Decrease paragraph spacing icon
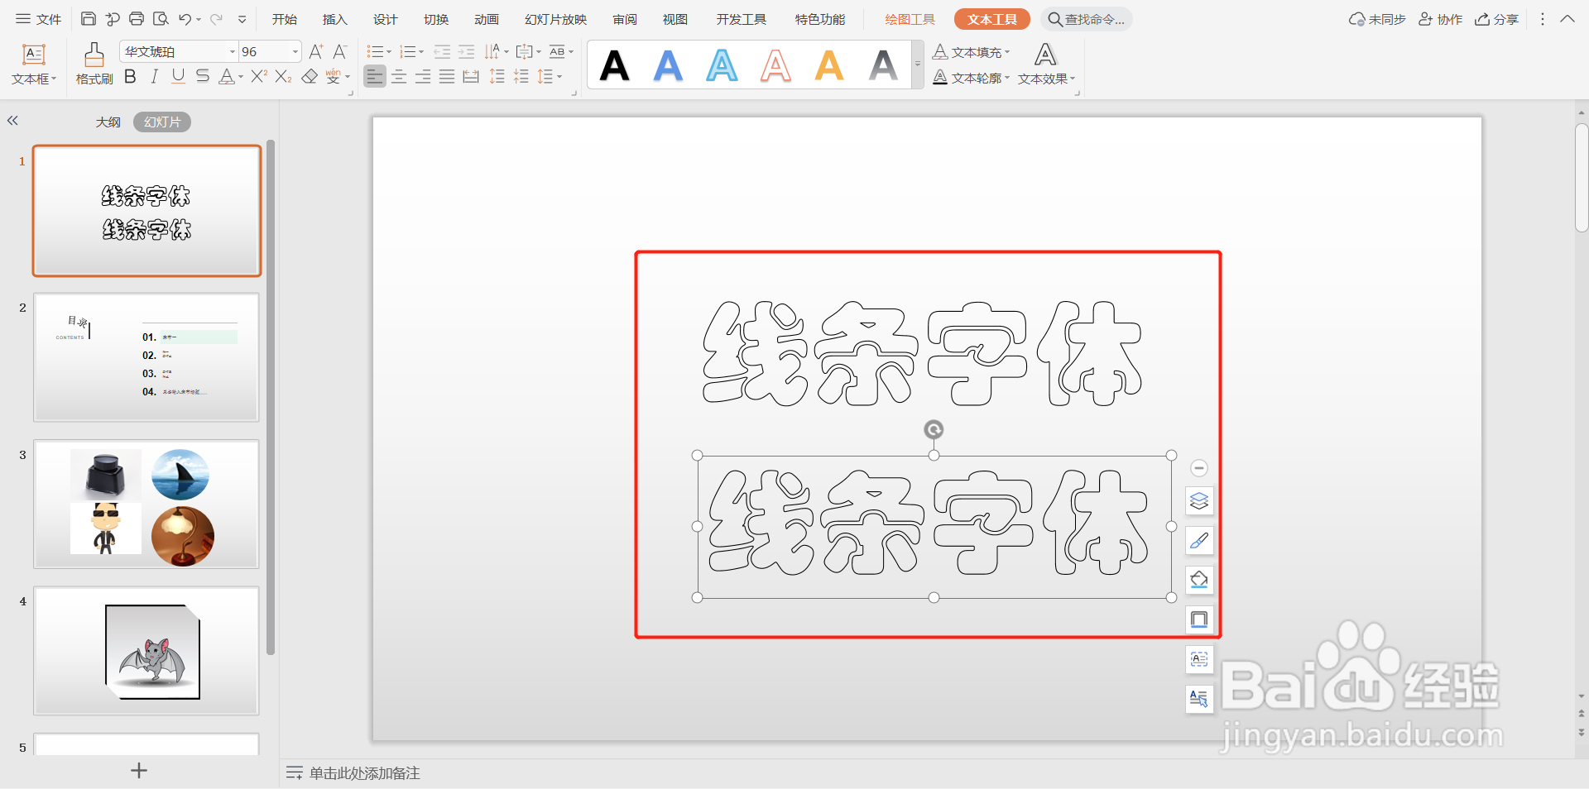The image size is (1589, 789). coord(521,77)
